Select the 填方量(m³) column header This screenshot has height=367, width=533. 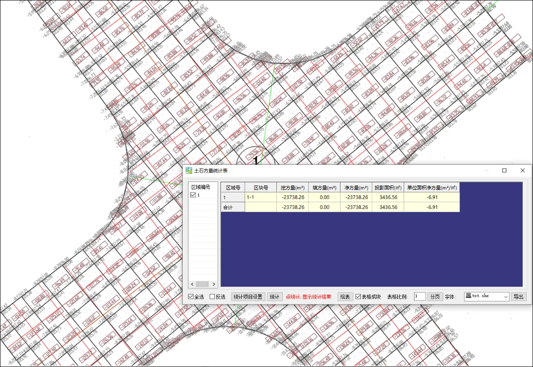tap(324, 187)
